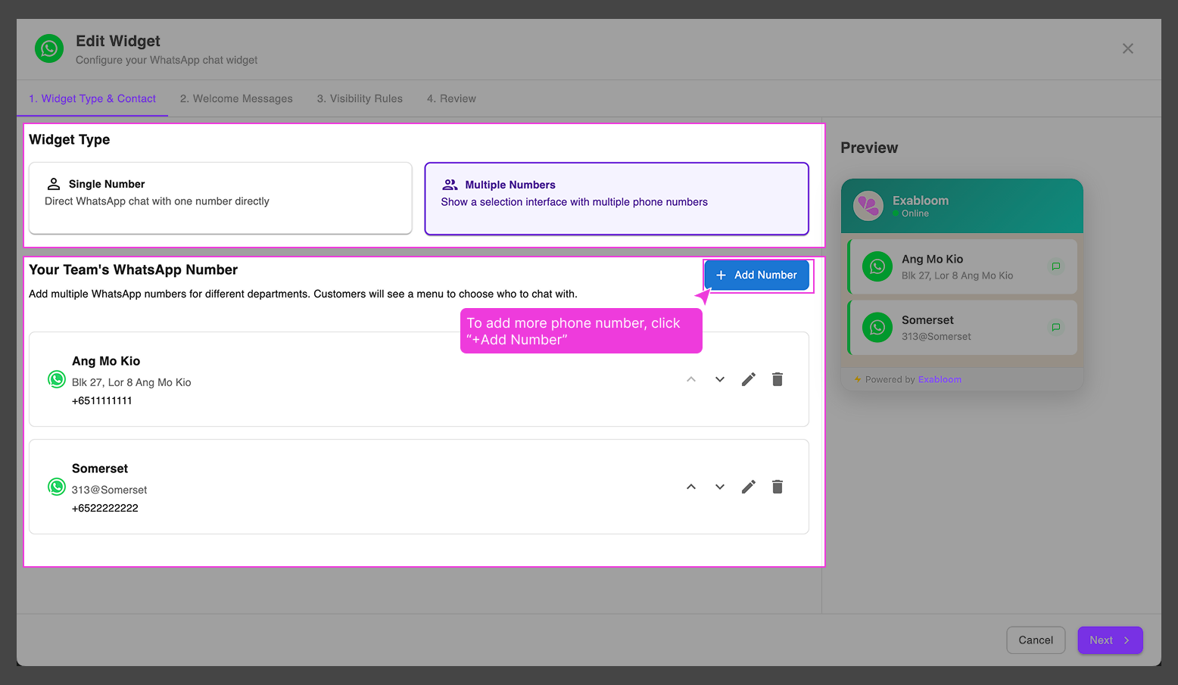Click the green chat bubble icon next to Somerset preview

pos(1055,327)
